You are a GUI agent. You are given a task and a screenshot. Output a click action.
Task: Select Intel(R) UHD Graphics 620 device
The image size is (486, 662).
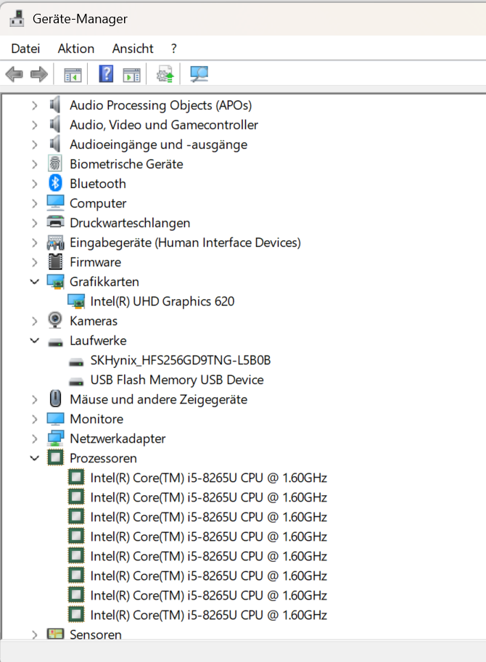(162, 301)
